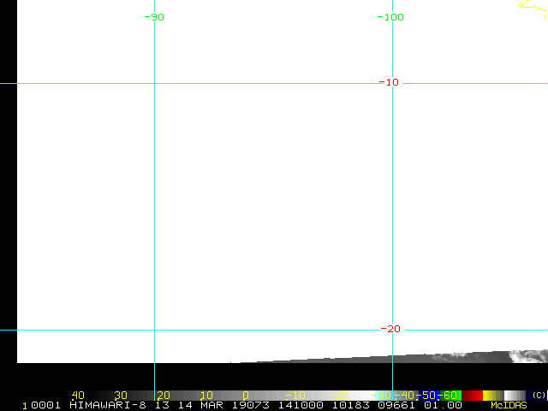Screen dimensions: 548x411
Task: Click the 40 mark on temperature scale
Action: 78,396
